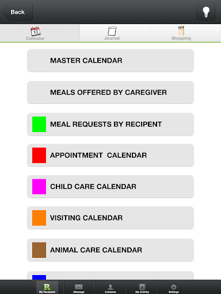Select My Recipient in bottom bar
The height and width of the screenshot is (294, 221).
point(47,287)
